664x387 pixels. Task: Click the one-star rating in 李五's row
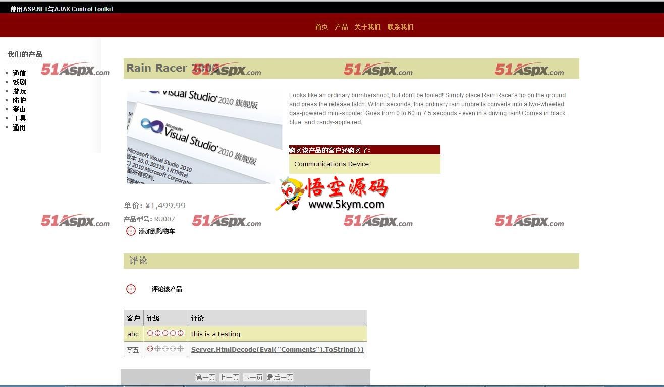pos(165,348)
